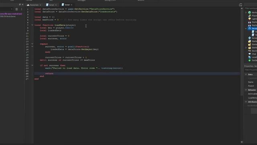The width and height of the screenshot is (257, 145).
Task: Select first Script under ServerScriptService
Action: point(253,31)
